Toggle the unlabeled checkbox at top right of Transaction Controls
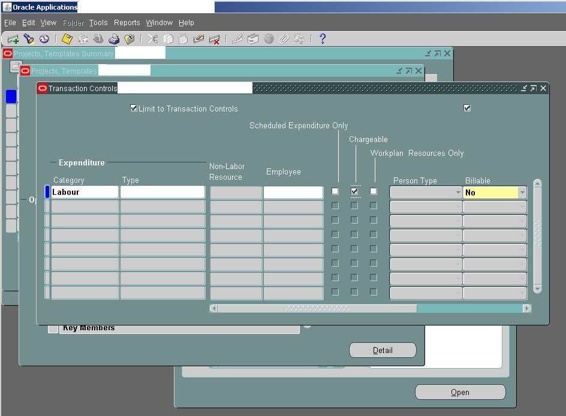 [467, 108]
